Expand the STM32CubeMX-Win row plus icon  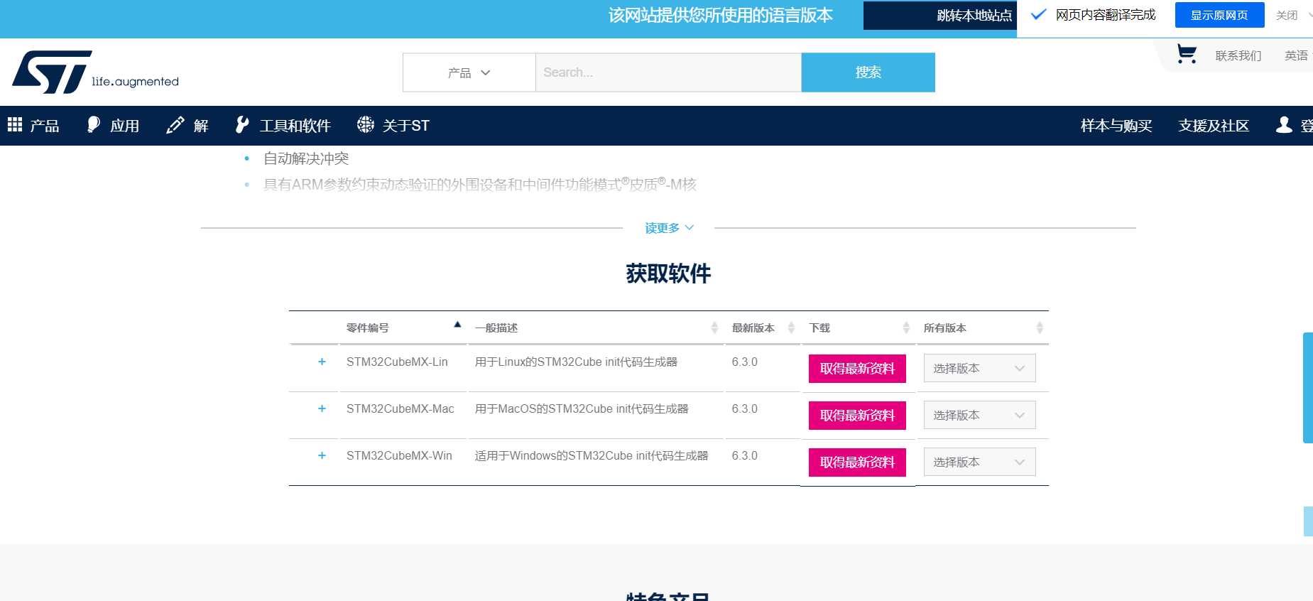click(322, 455)
